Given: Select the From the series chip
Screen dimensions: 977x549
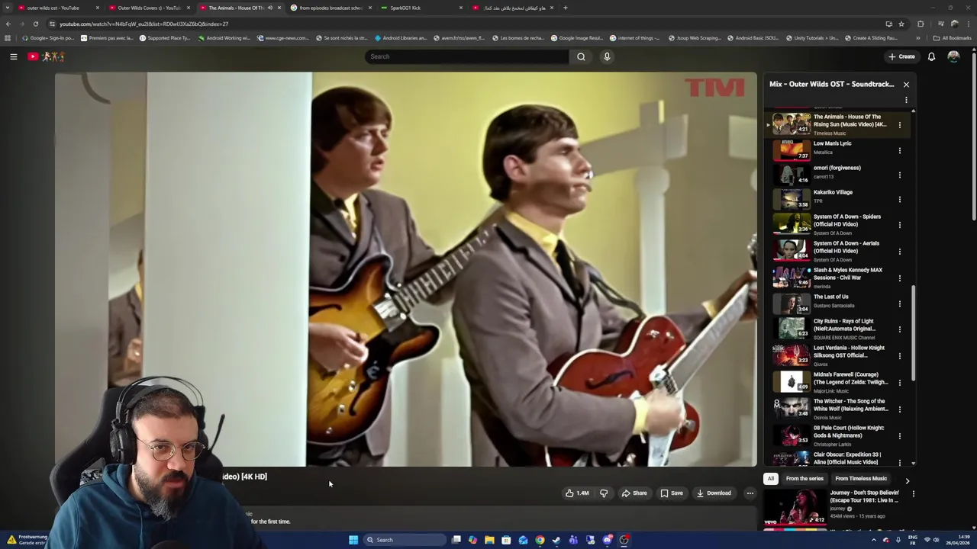Looking at the screenshot, I should click(x=804, y=479).
